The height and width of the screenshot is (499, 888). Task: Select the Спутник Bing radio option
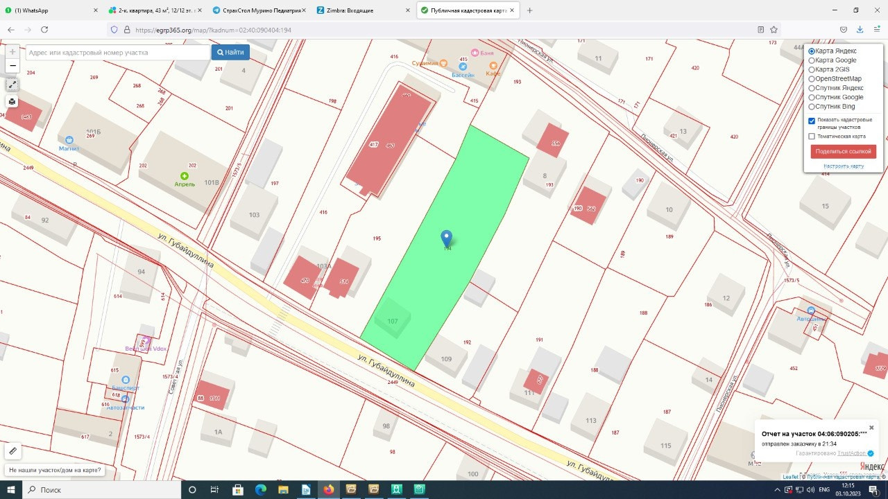(812, 107)
